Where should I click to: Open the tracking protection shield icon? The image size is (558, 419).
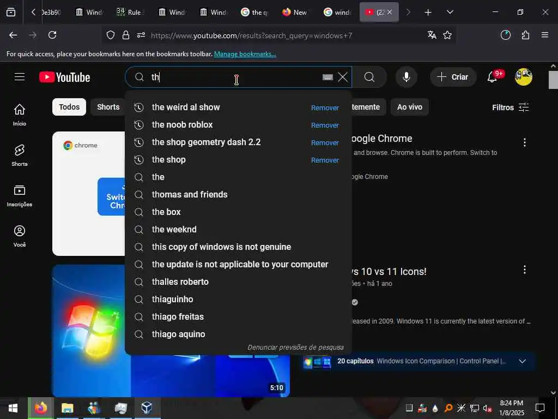111,35
